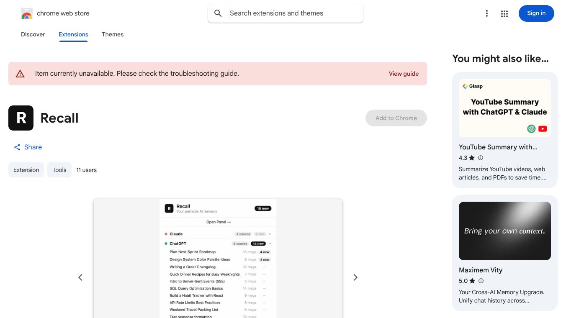The width and height of the screenshot is (566, 318).
Task: Click the info icon beside 5.0 rating
Action: [481, 281]
